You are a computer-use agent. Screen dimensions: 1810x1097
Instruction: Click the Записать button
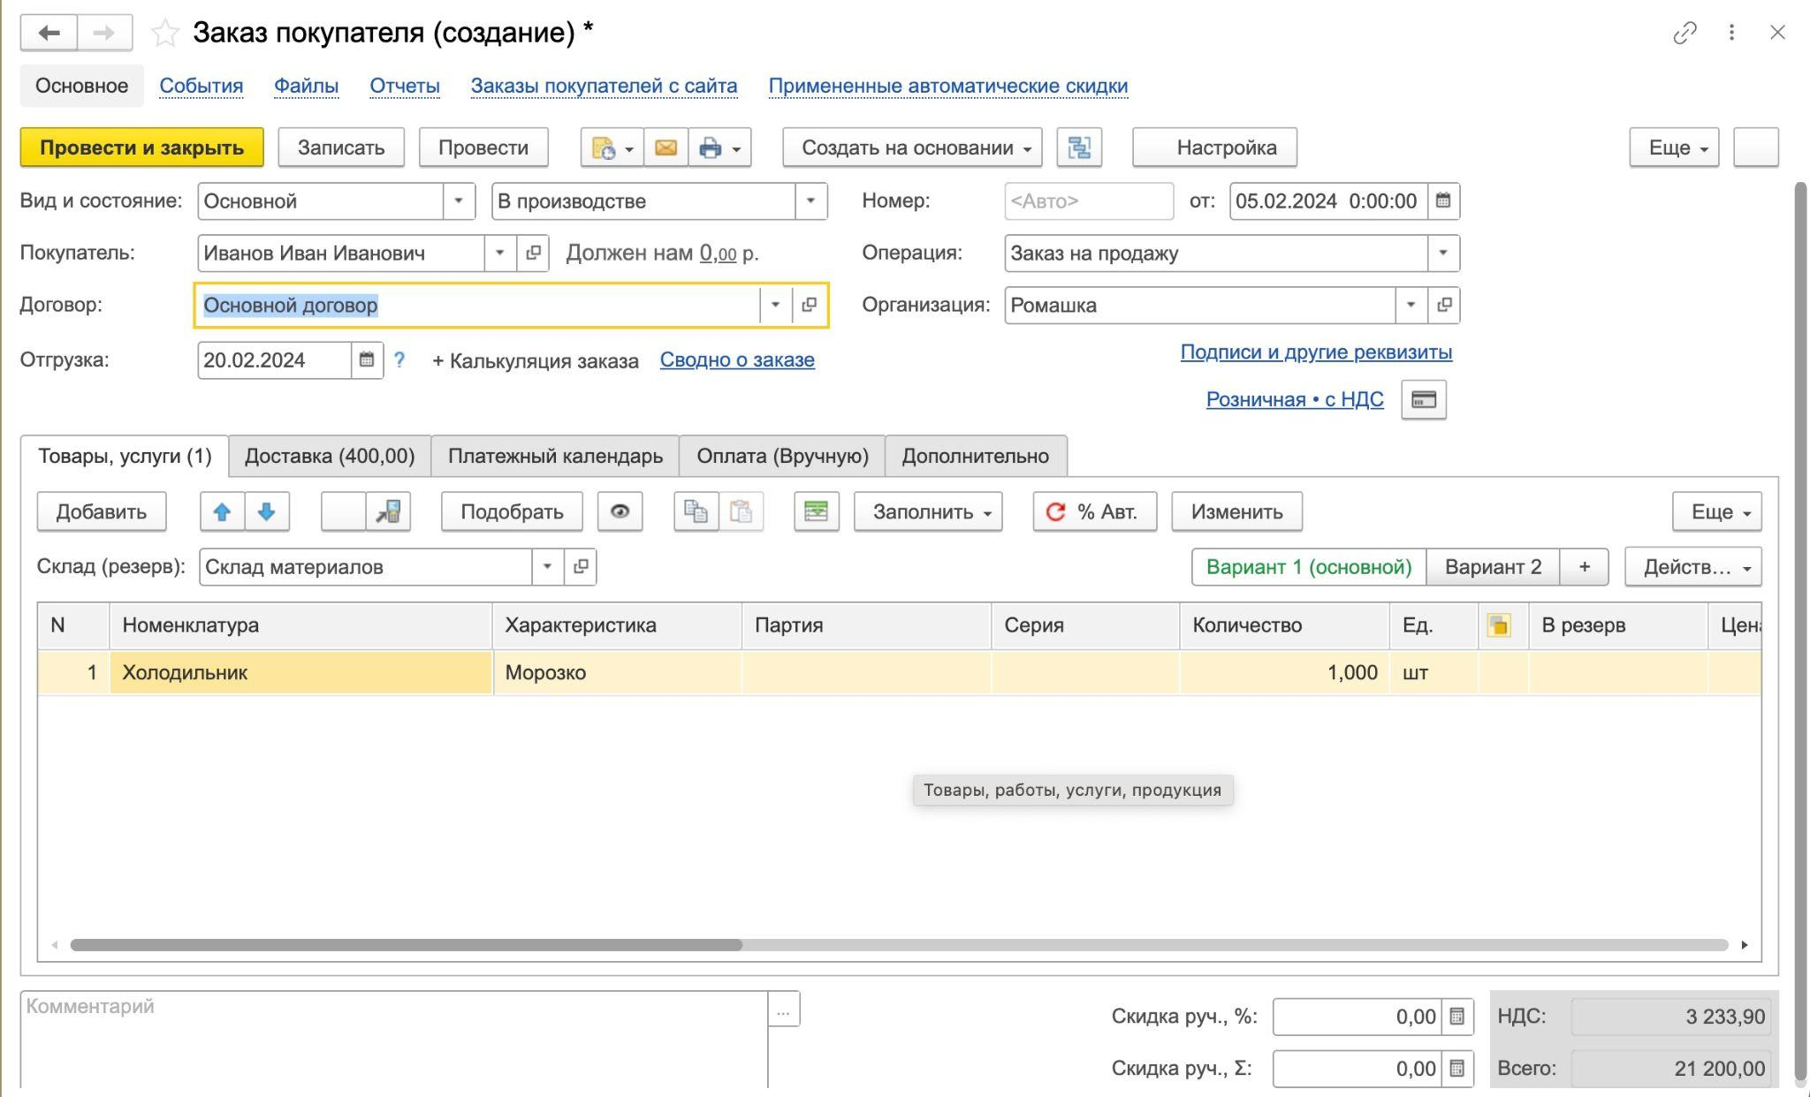tap(341, 148)
